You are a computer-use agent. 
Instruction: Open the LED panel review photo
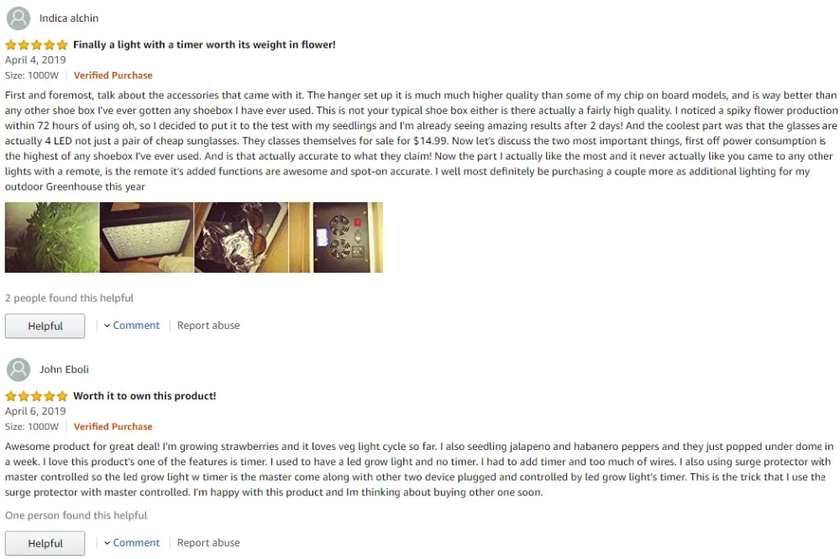pos(146,238)
